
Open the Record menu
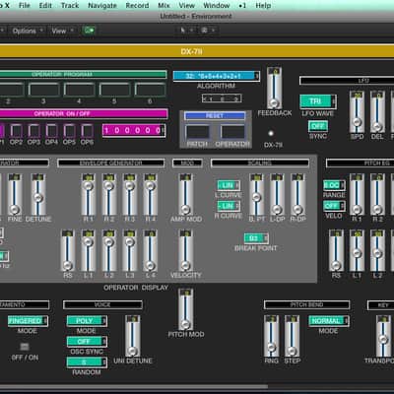[x=137, y=6]
